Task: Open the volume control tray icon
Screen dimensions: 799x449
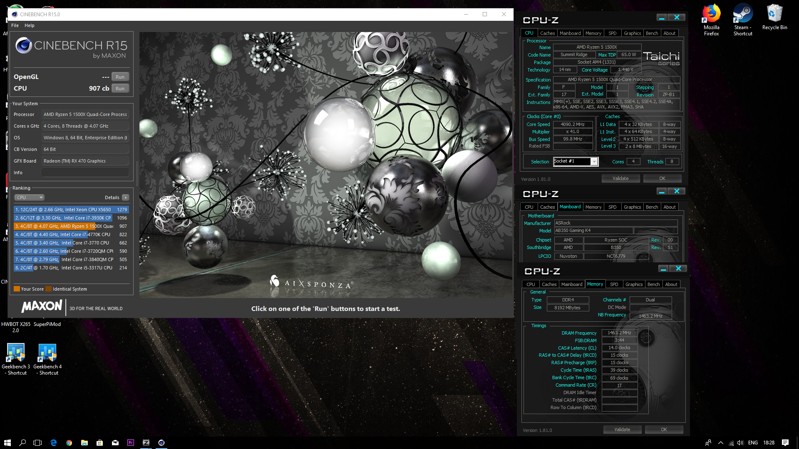Action: tap(740, 443)
